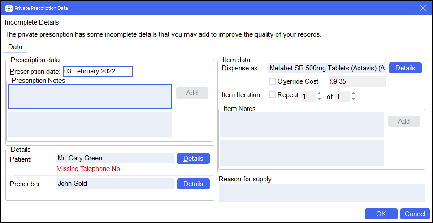The width and height of the screenshot is (433, 223).
Task: Confirm the dialog with OK
Action: point(381,214)
